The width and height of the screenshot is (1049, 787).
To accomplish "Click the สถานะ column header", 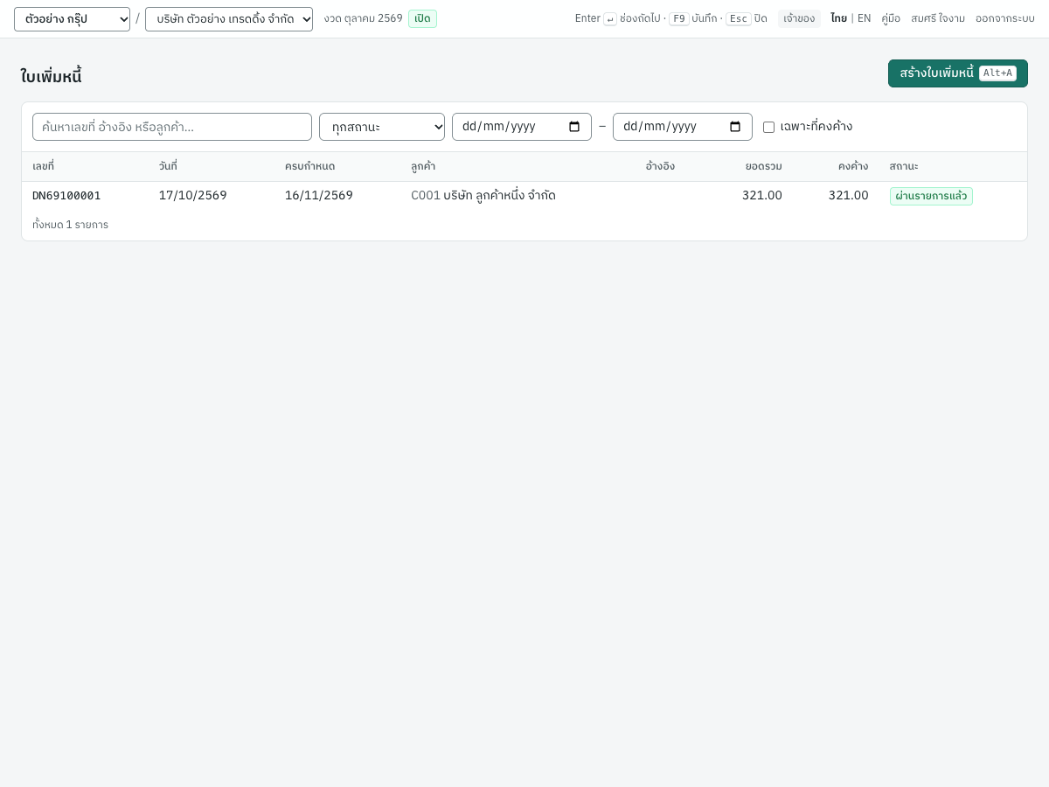I will pyautogui.click(x=904, y=166).
